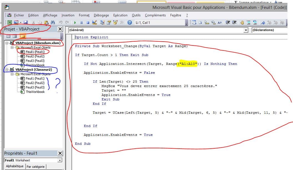Save Bibendum.xlsm with the floppy disk icon
293x170 pixels.
pyautogui.click(x=26, y=22)
